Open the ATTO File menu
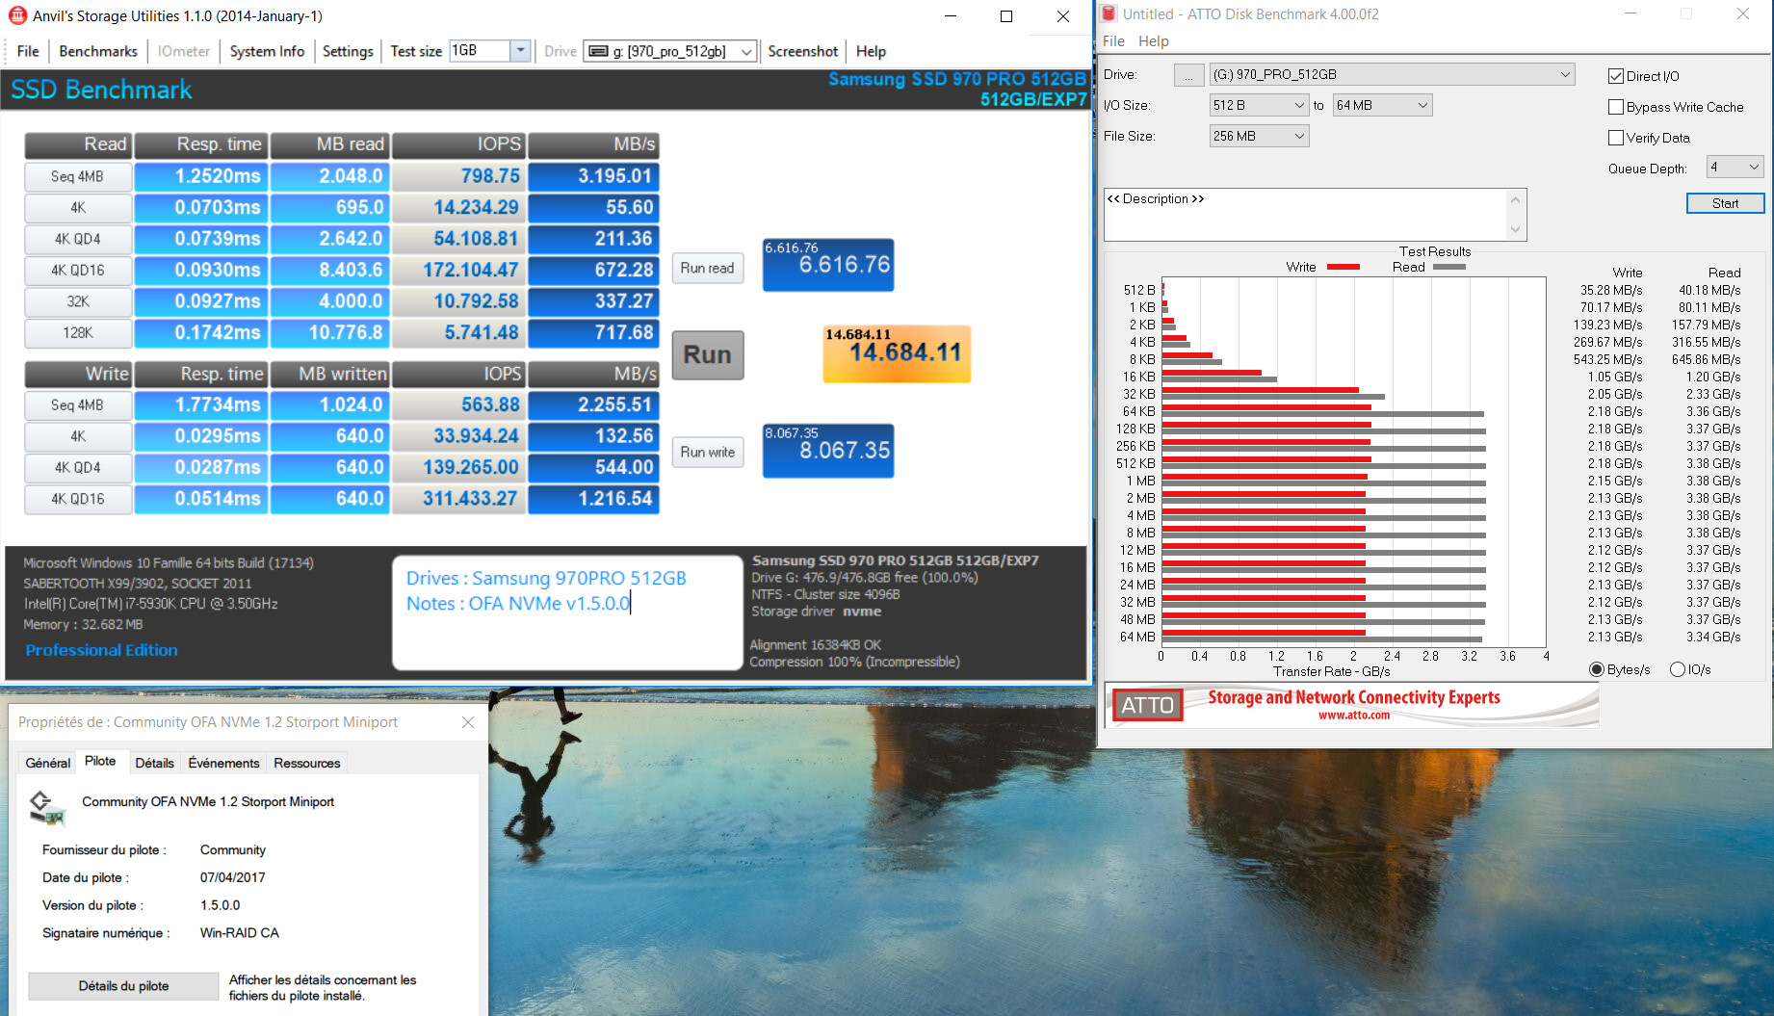This screenshot has width=1774, height=1016. [x=1113, y=40]
